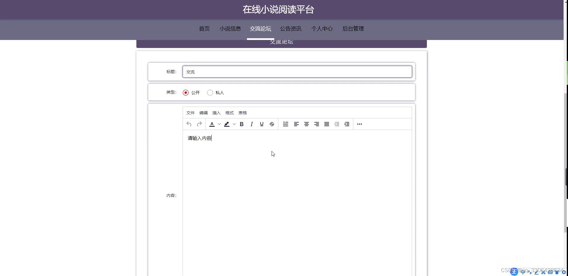Center align the text
568x276 pixels.
[x=307, y=124]
